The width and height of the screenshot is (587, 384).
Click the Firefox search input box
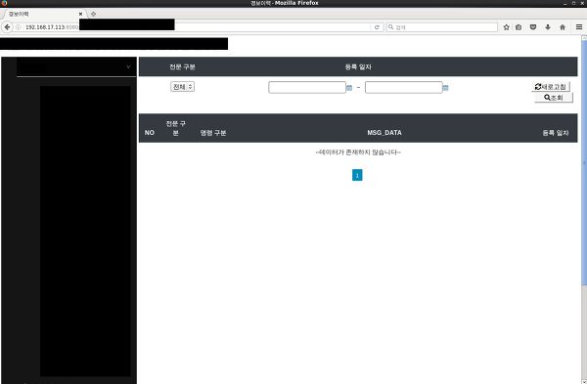(x=442, y=27)
